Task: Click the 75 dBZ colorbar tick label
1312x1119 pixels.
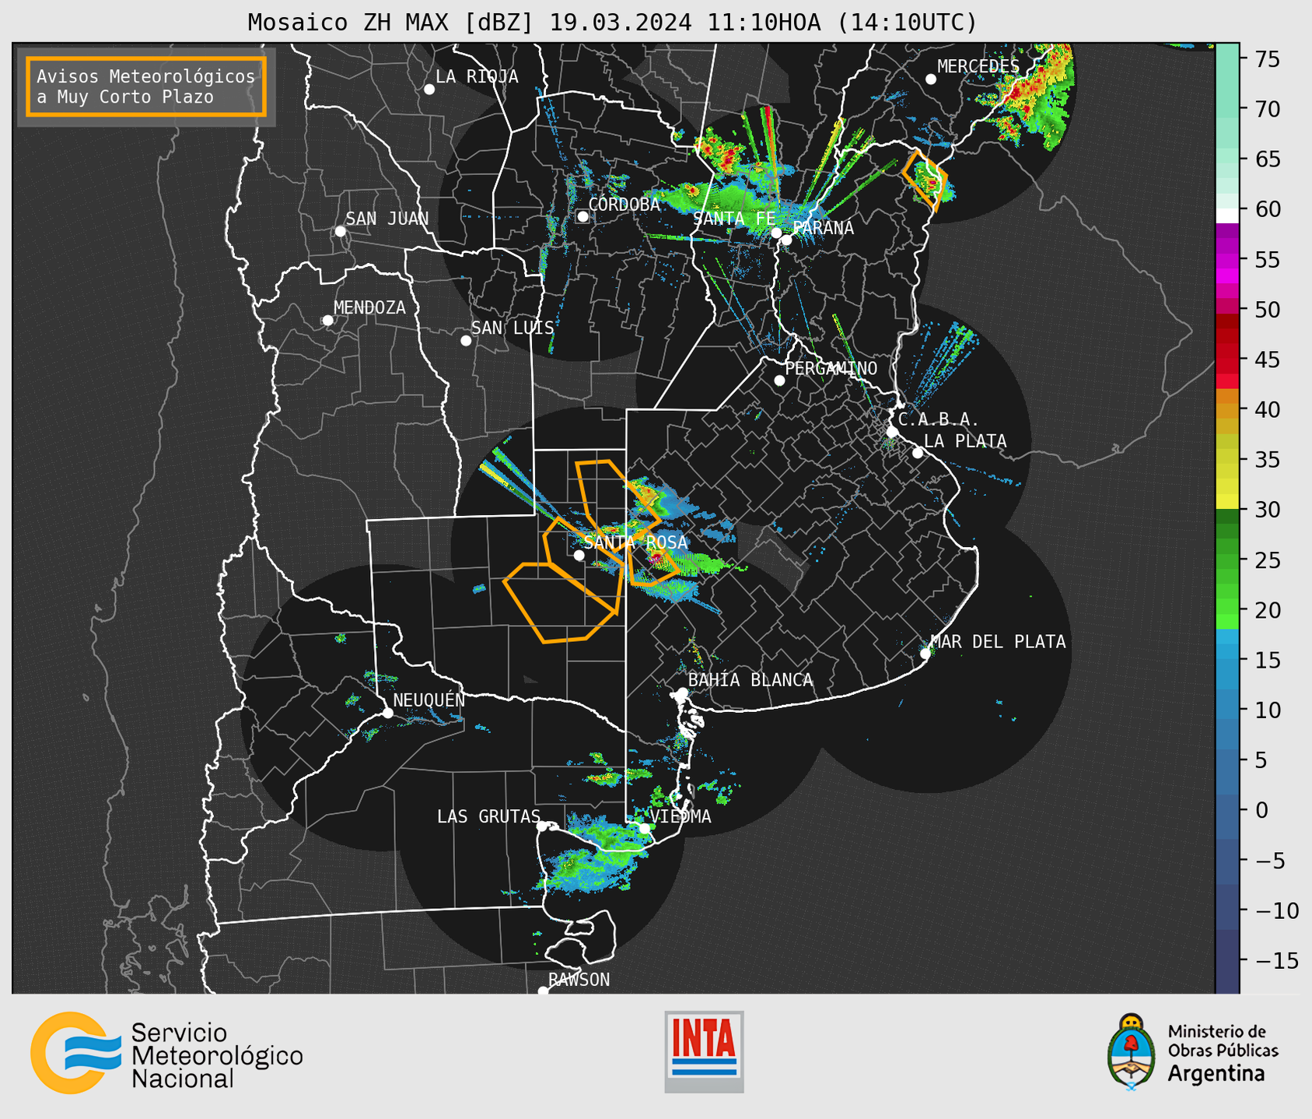Action: click(x=1267, y=59)
